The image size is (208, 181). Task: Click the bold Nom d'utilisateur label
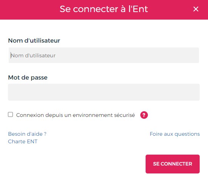pos(34,40)
